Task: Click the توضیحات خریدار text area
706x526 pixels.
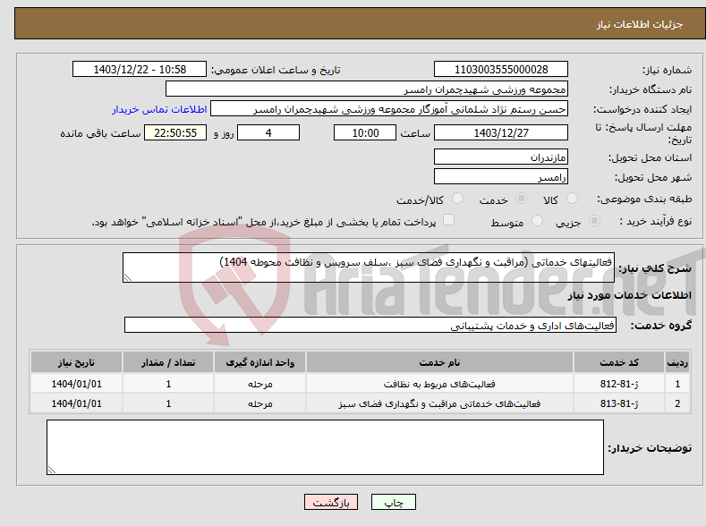Action: coord(325,447)
